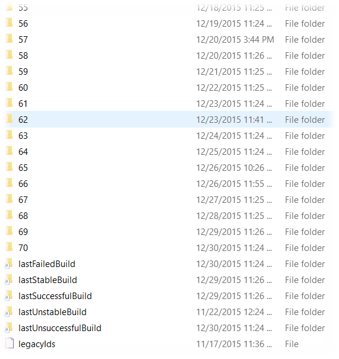This screenshot has height=359, width=339.
Task: Select the lastUnsuccessfulBuild entry name
Action: pyautogui.click(x=60, y=328)
